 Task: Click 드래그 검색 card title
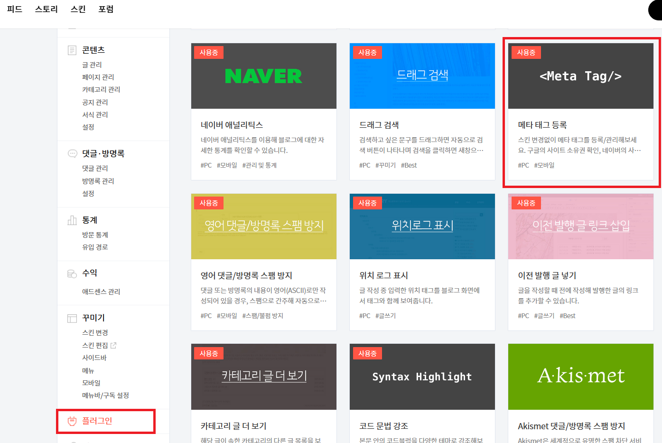click(379, 125)
